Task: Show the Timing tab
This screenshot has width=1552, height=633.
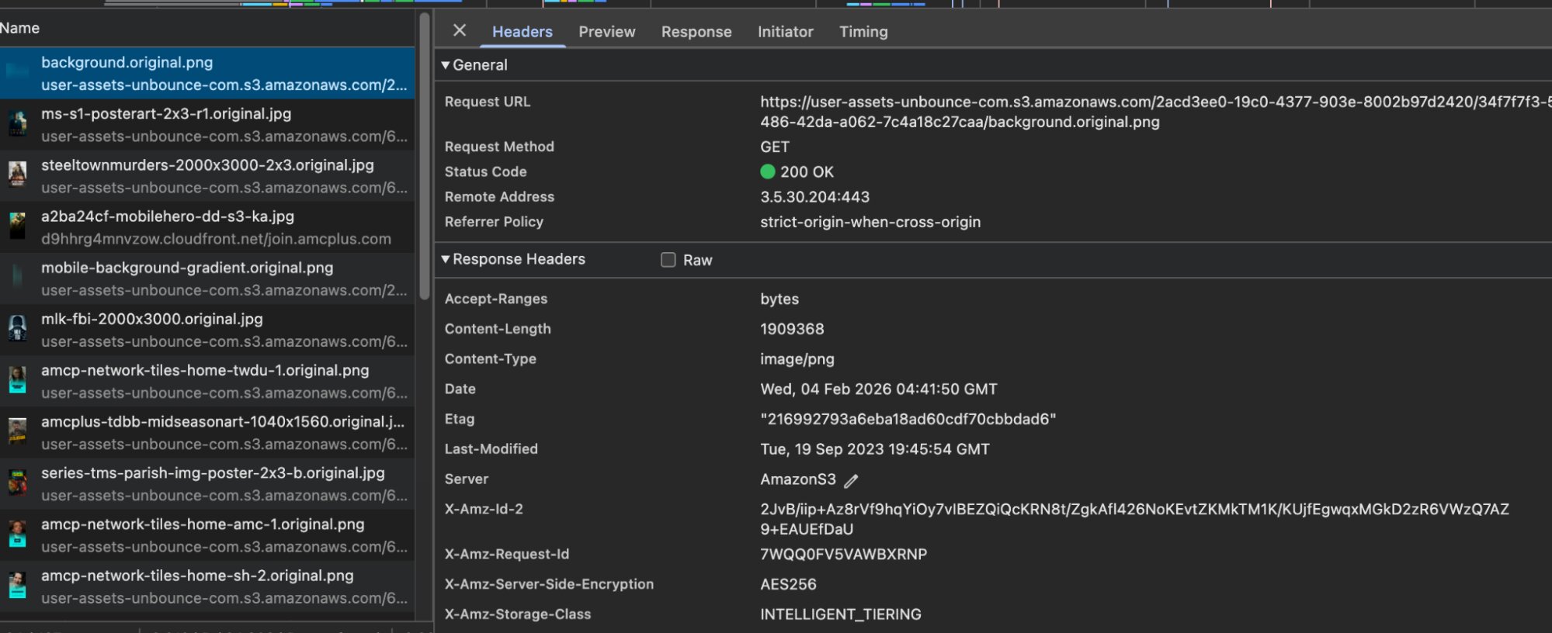Action: click(863, 32)
